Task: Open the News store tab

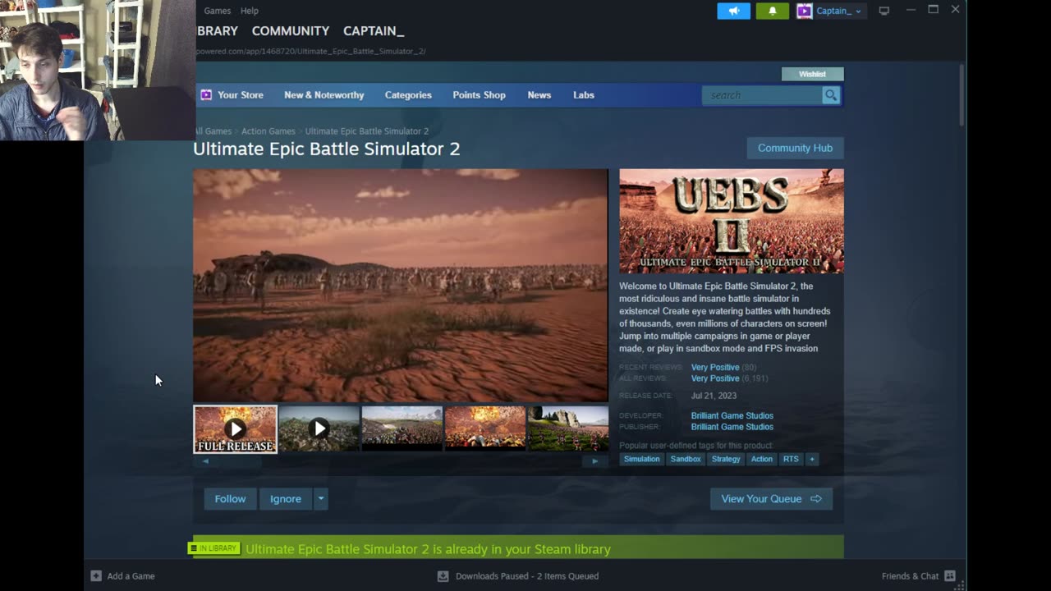Action: tap(539, 95)
